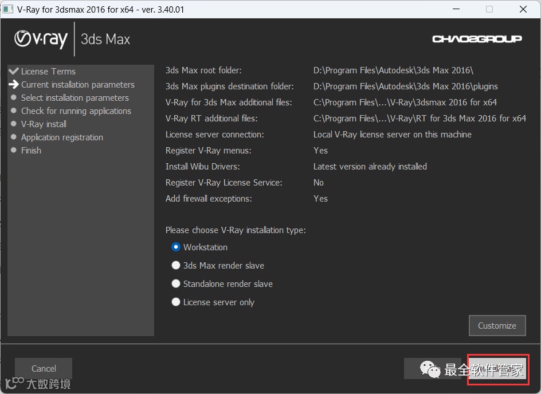Image resolution: width=541 pixels, height=394 pixels.
Task: Open Check for running applications step
Action: click(x=76, y=111)
